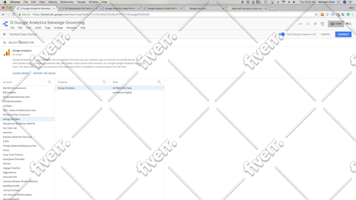The width and height of the screenshot is (356, 200).
Task: Open the Notification Center icon
Action: pos(350,2)
